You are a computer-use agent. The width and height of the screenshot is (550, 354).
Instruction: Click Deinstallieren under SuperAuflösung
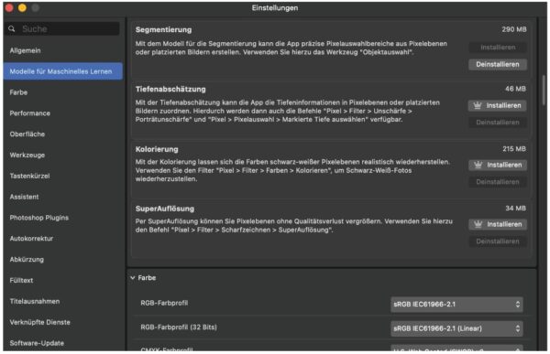(x=498, y=241)
